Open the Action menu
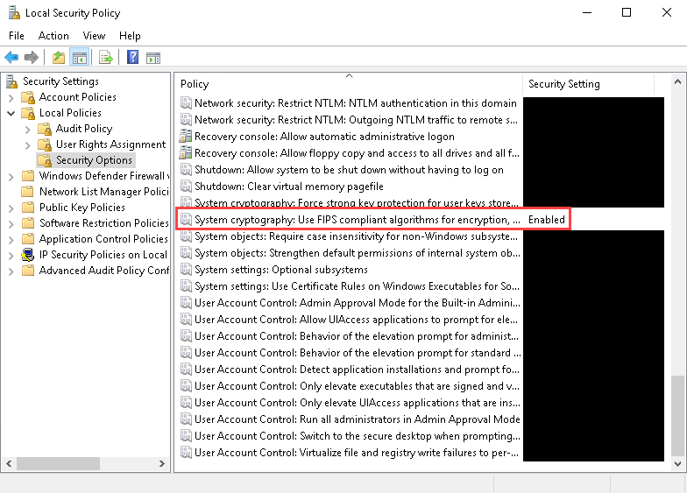 (x=53, y=36)
